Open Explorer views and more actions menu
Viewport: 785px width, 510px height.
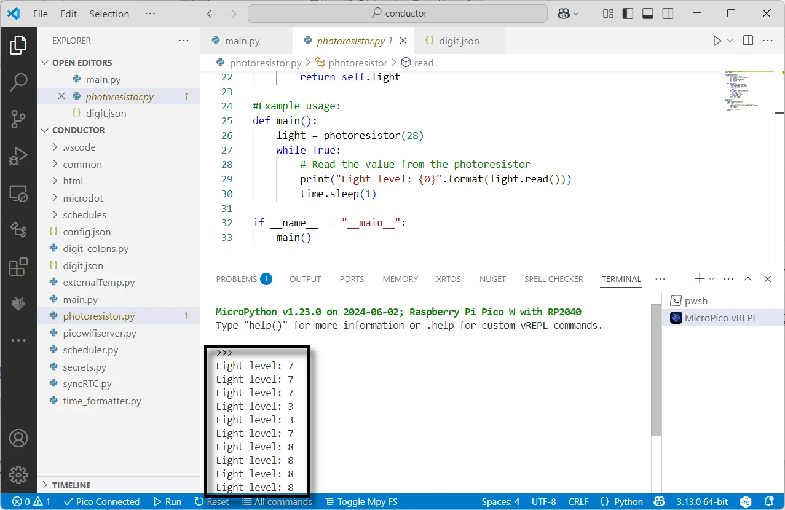tap(184, 41)
